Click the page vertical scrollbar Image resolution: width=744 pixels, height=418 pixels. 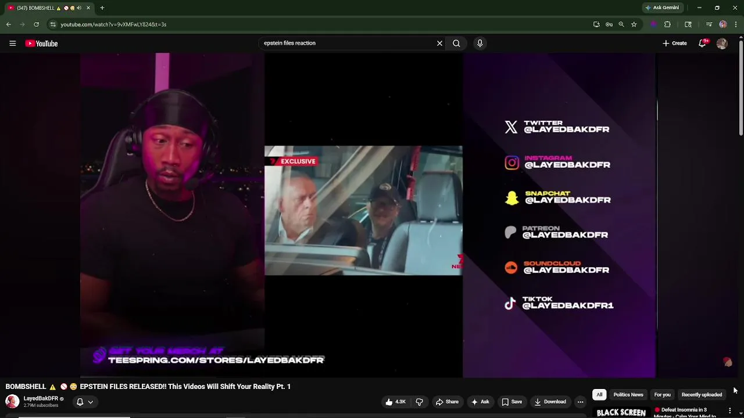point(741,87)
